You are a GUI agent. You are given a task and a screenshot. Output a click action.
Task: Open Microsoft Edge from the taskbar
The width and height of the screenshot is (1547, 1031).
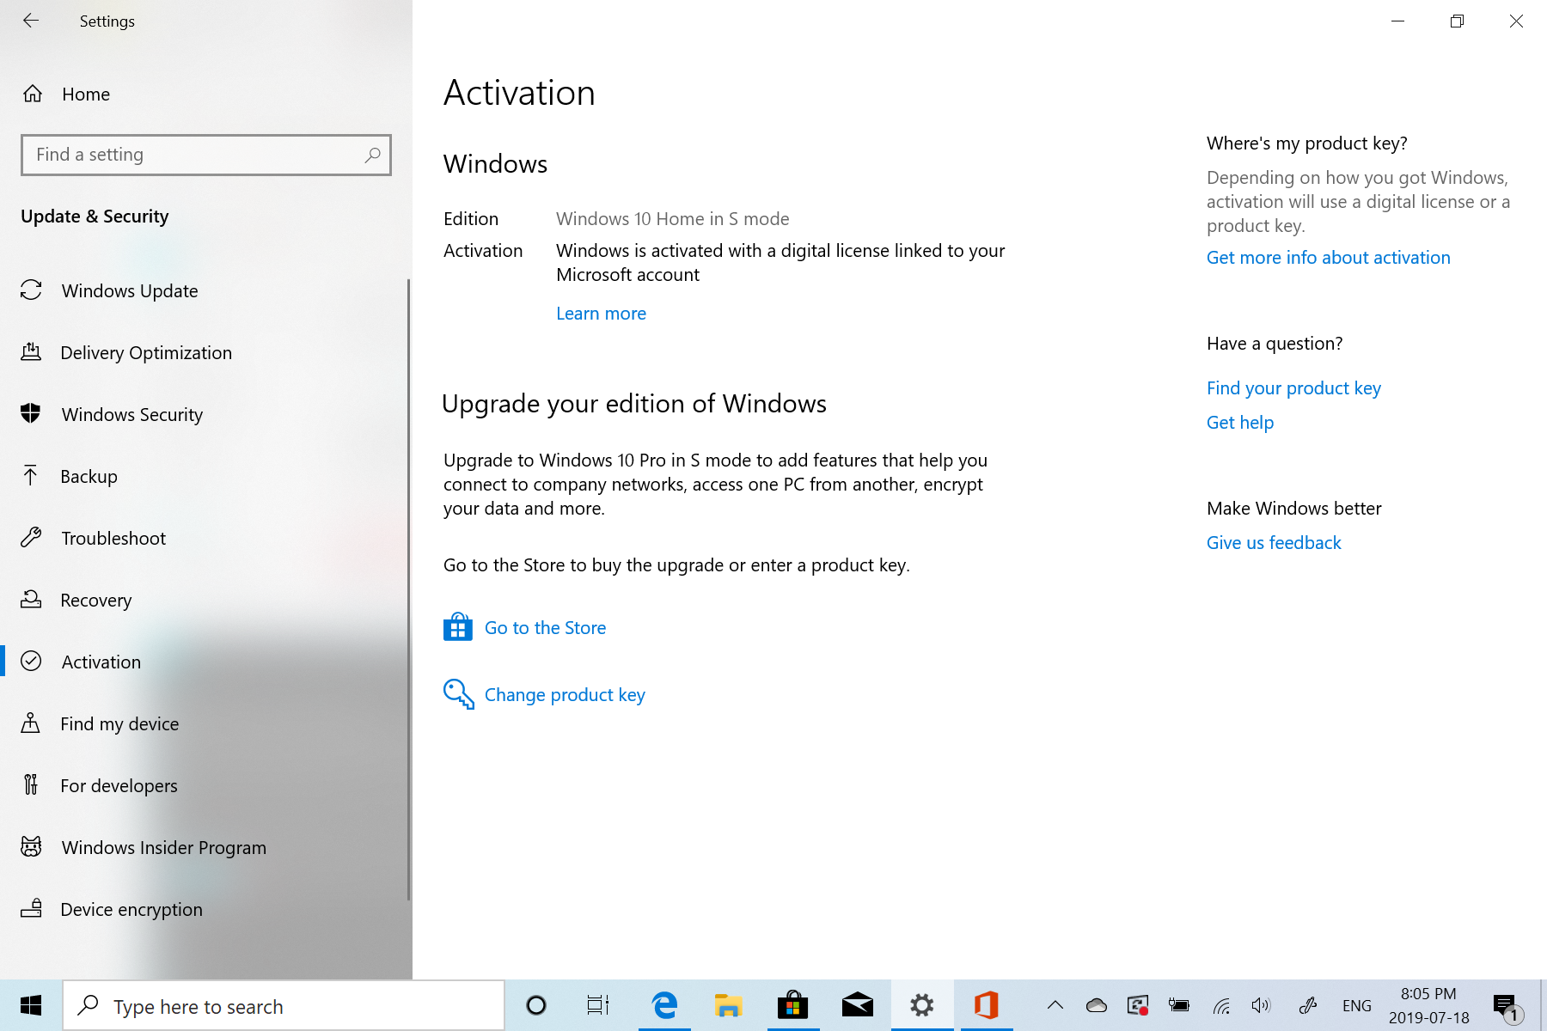click(x=663, y=1005)
